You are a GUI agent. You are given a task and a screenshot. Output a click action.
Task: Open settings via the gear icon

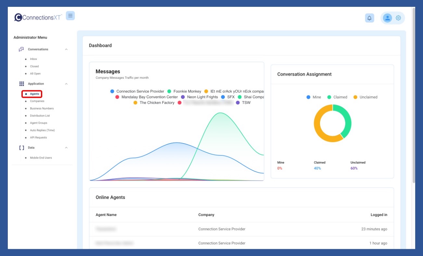398,18
